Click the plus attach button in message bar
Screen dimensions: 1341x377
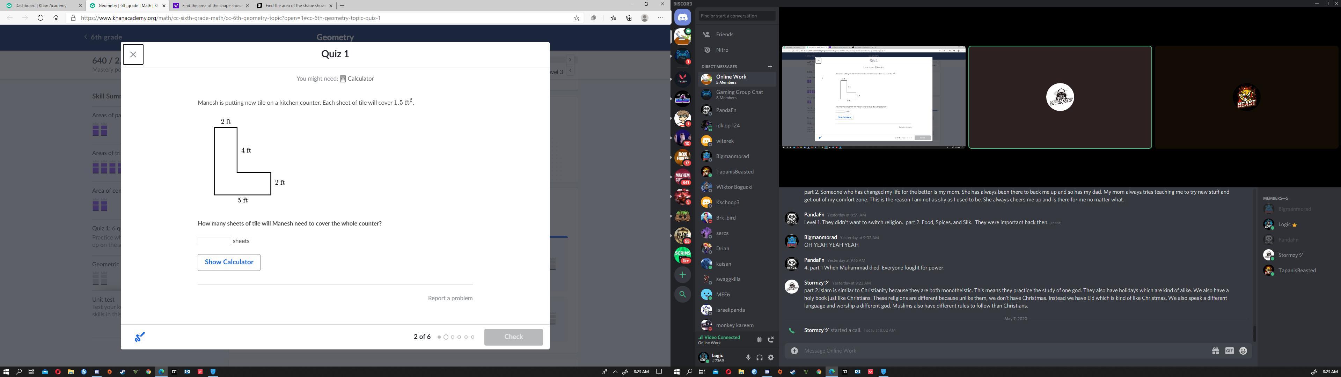tap(794, 351)
